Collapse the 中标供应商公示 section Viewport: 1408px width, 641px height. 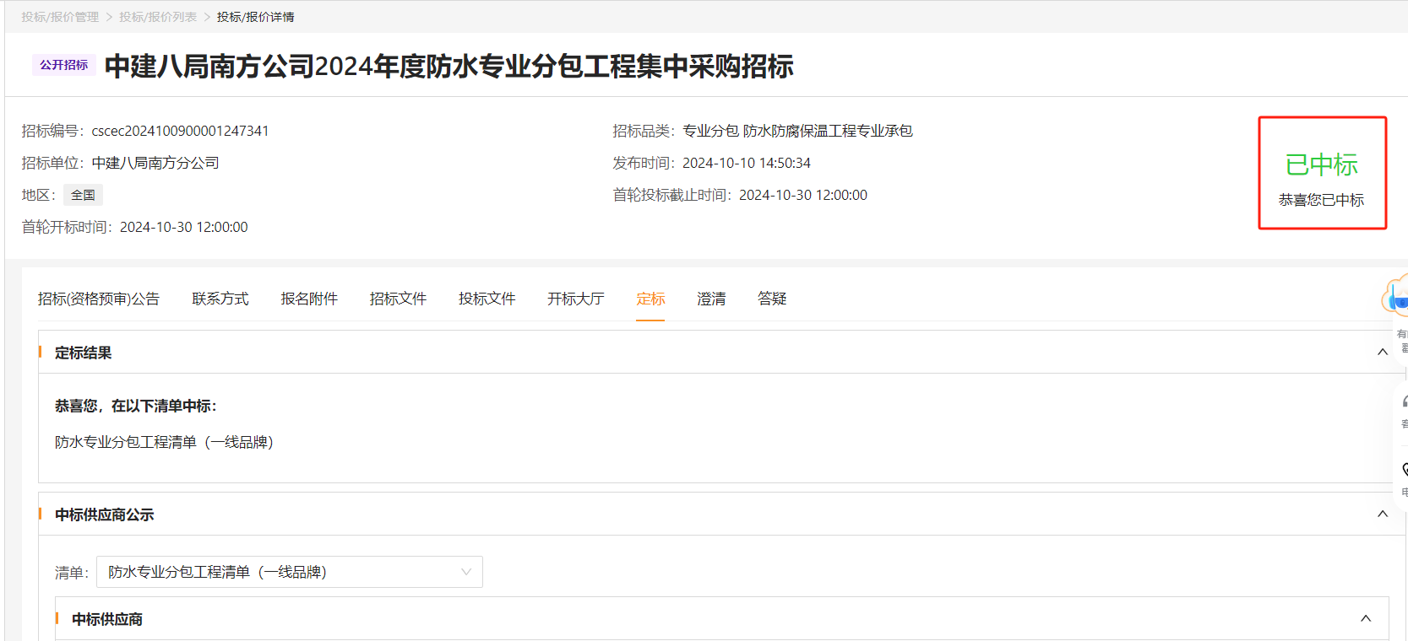[x=1383, y=514]
